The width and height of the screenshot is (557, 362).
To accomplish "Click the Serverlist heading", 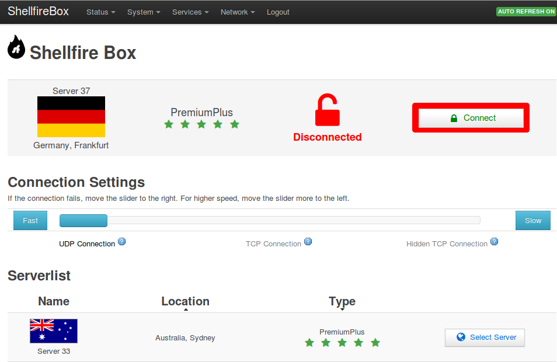I will (39, 276).
